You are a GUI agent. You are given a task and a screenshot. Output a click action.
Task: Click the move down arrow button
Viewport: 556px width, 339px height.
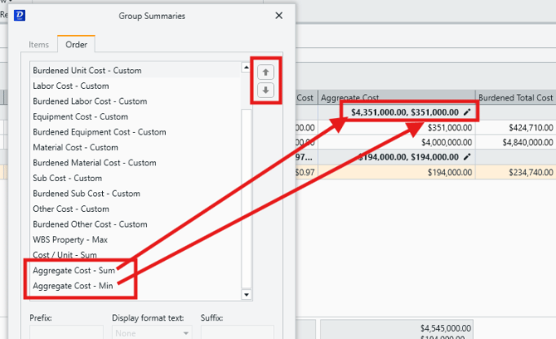tap(266, 90)
